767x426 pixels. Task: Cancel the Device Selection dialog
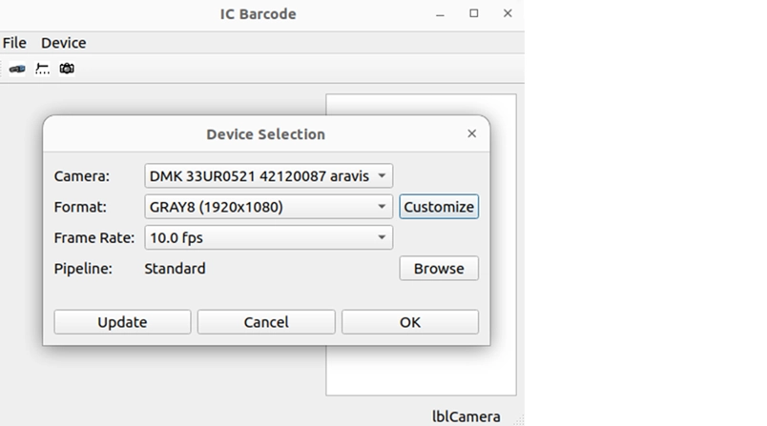266,322
